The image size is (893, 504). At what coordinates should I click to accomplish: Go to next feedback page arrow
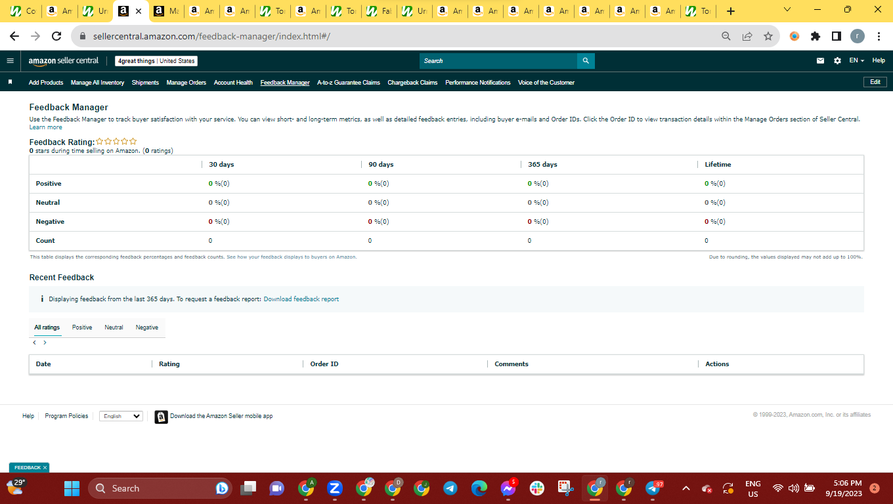coord(45,343)
